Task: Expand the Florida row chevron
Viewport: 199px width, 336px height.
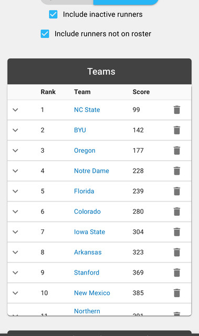Action: pyautogui.click(x=15, y=191)
